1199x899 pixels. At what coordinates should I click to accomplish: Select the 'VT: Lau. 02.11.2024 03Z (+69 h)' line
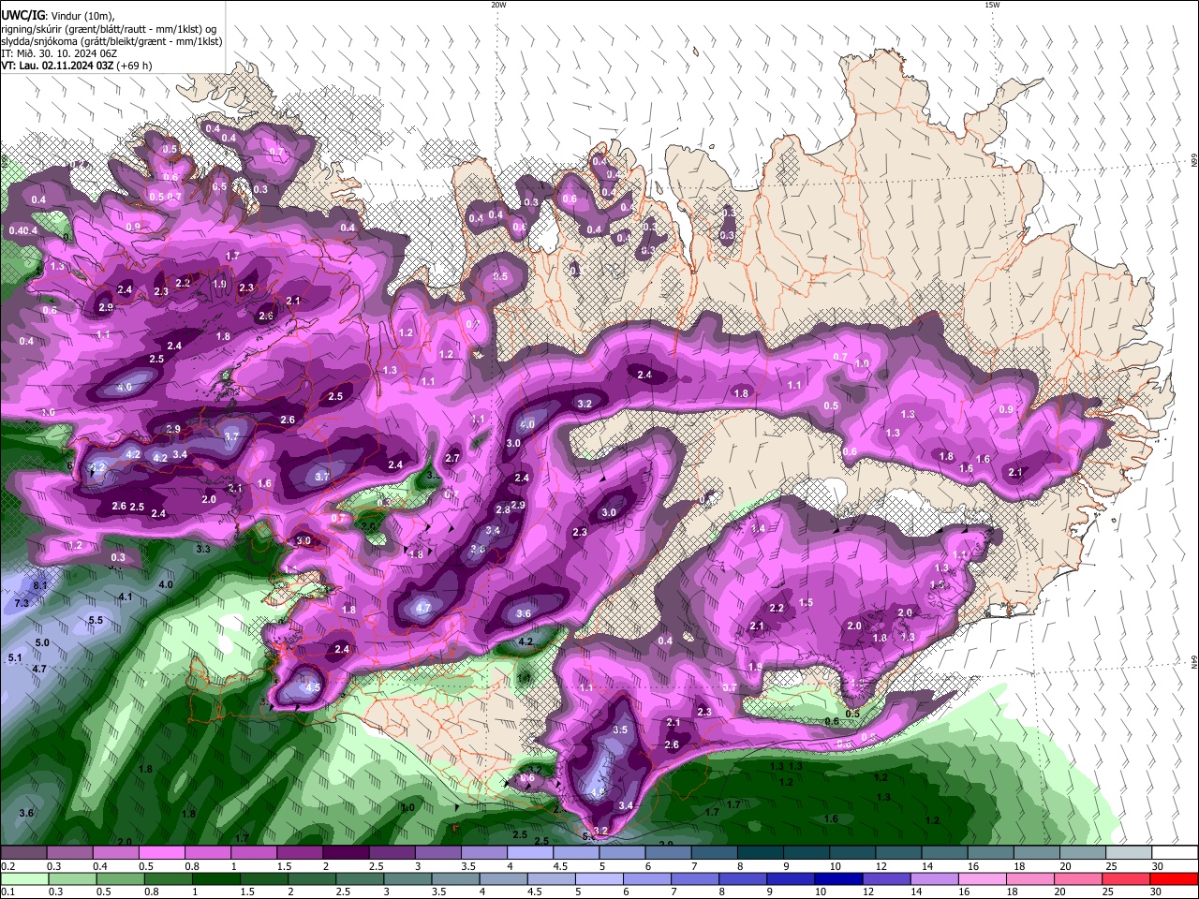click(x=77, y=66)
